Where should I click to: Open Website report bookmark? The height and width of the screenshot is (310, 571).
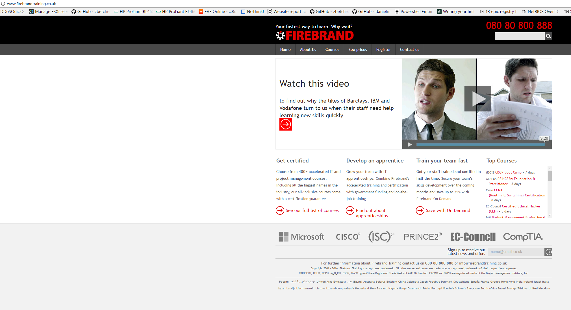(x=287, y=12)
